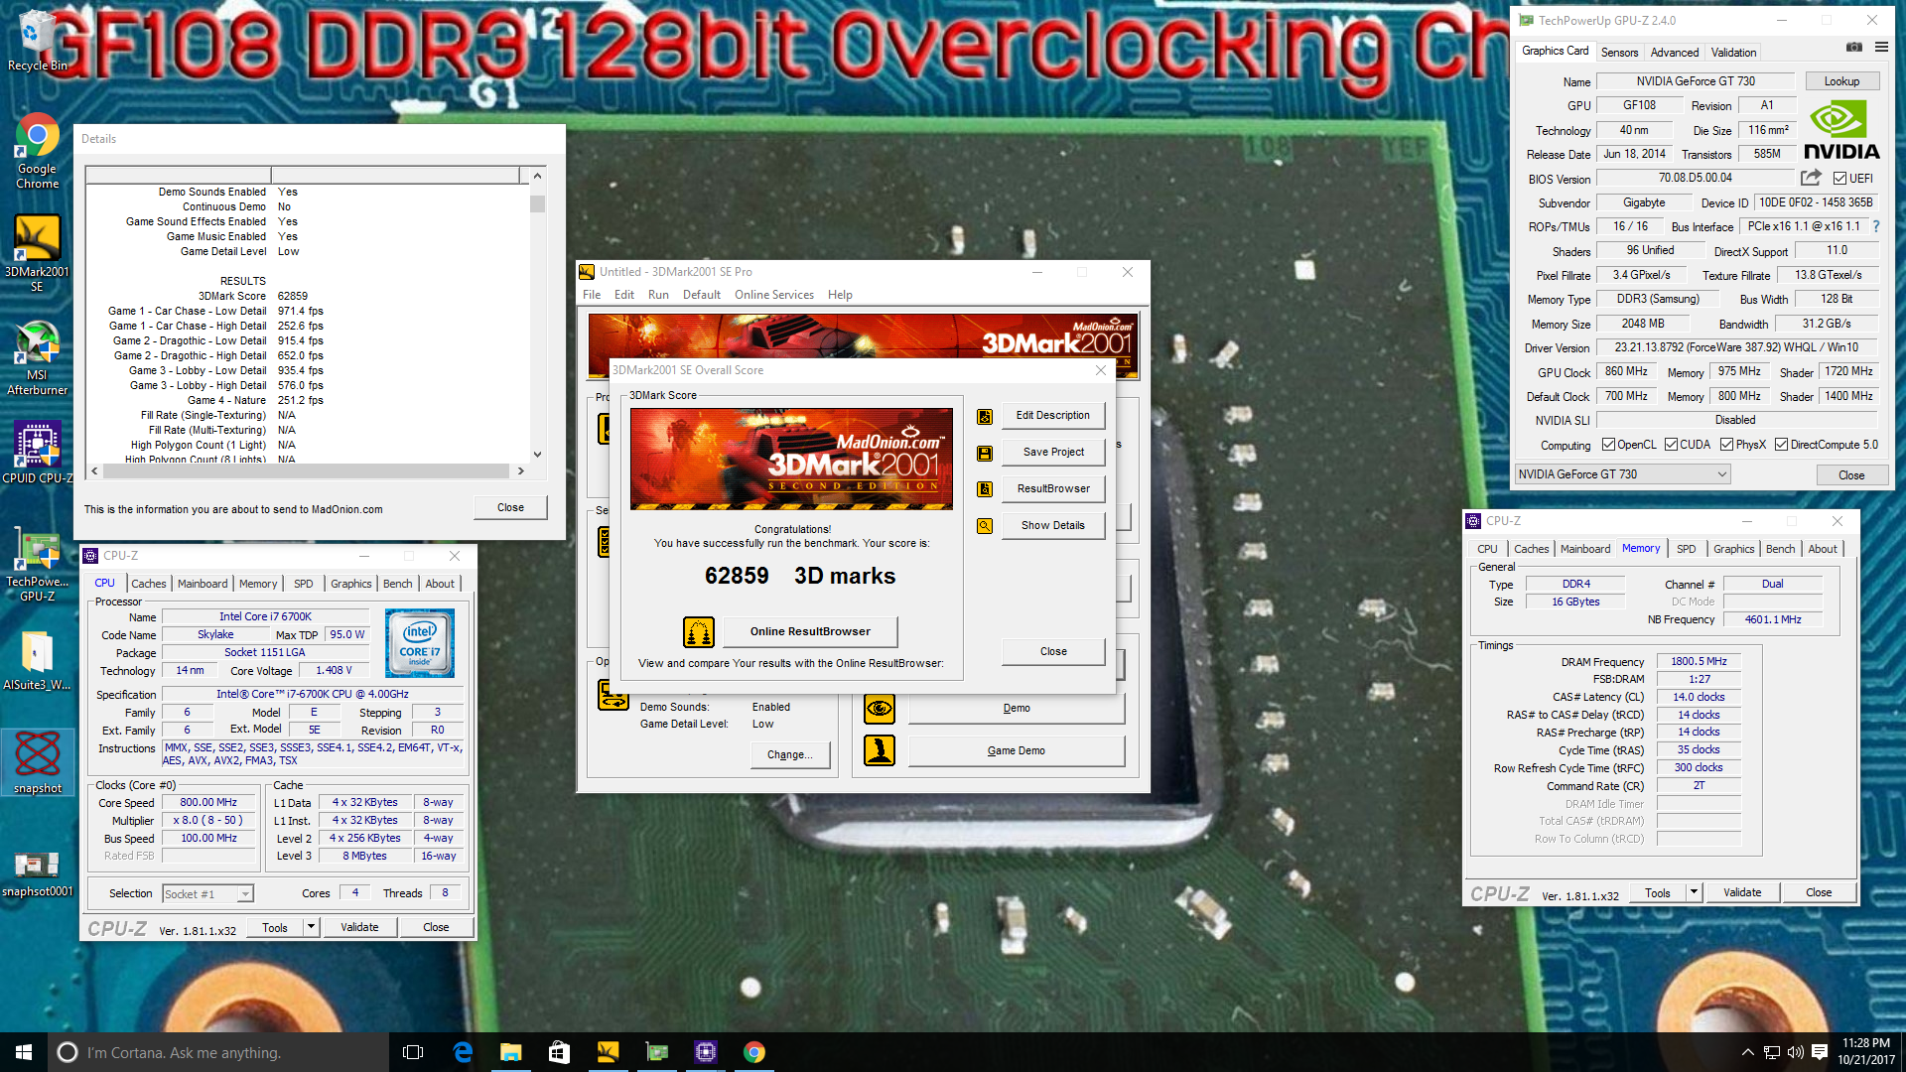Open Task View on the taskbar
The height and width of the screenshot is (1072, 1906).
point(413,1052)
